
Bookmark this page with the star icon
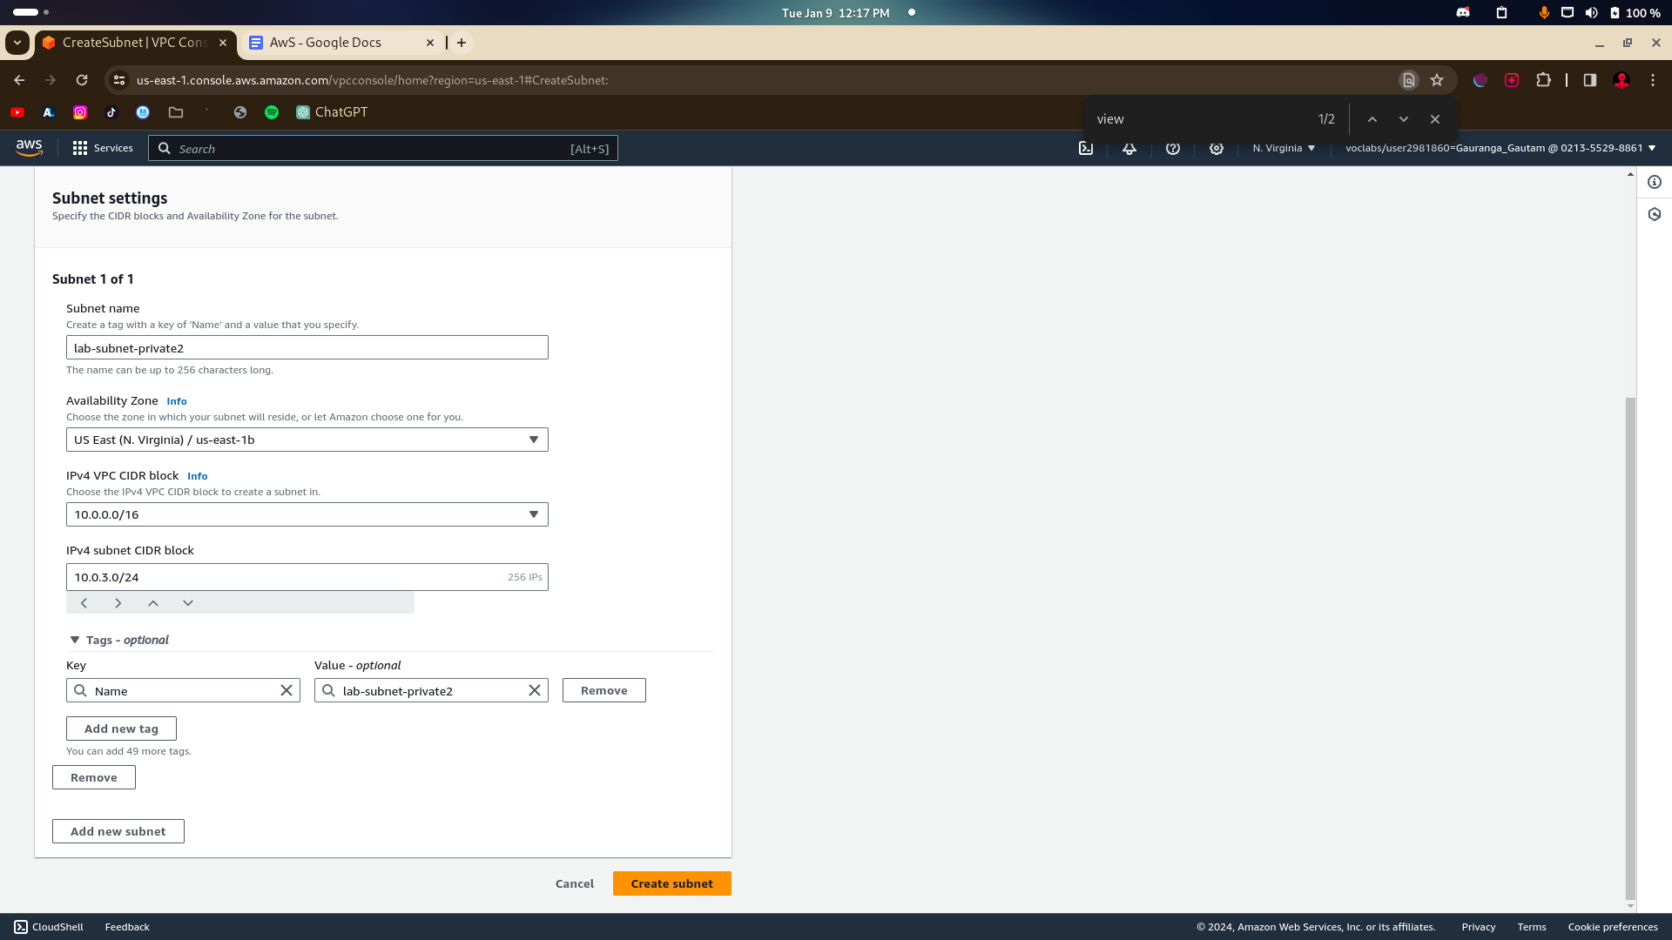click(x=1437, y=80)
